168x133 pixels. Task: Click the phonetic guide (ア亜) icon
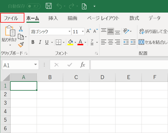click(92, 42)
